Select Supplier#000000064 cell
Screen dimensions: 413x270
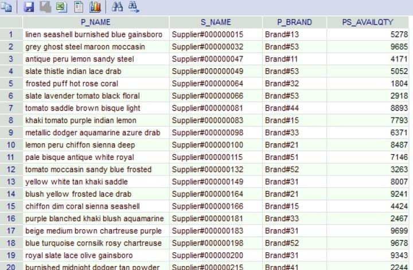click(x=216, y=84)
